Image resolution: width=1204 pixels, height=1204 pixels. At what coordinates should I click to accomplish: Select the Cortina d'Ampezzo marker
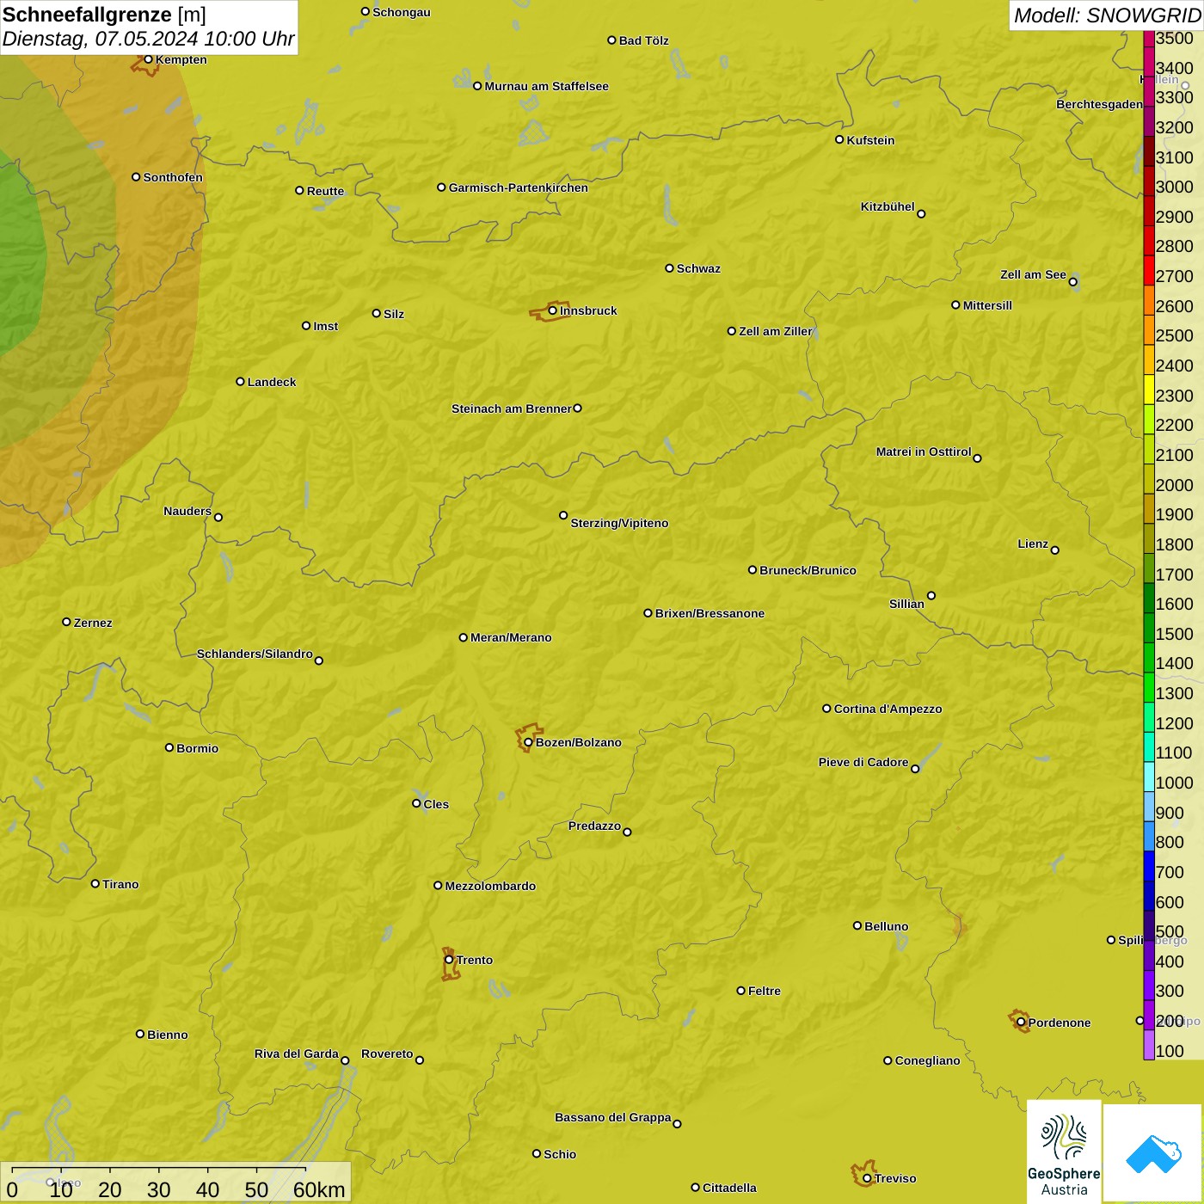(826, 709)
